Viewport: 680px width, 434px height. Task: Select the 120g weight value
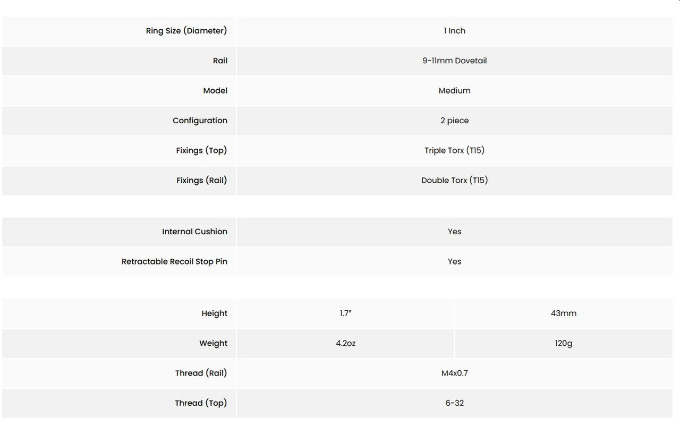(563, 344)
